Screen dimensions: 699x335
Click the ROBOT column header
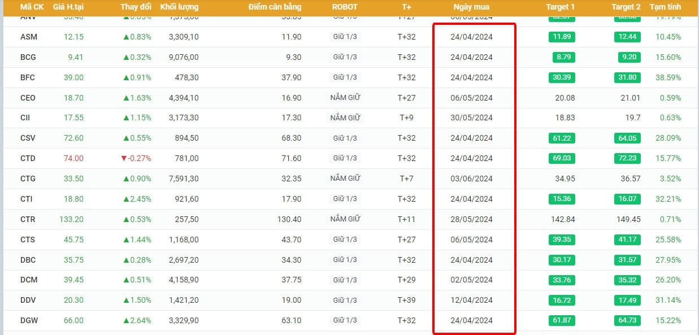[345, 7]
